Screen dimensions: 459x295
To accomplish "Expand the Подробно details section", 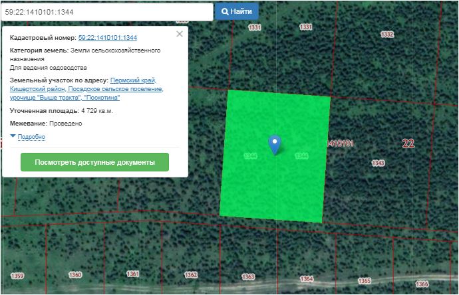I will [x=31, y=137].
